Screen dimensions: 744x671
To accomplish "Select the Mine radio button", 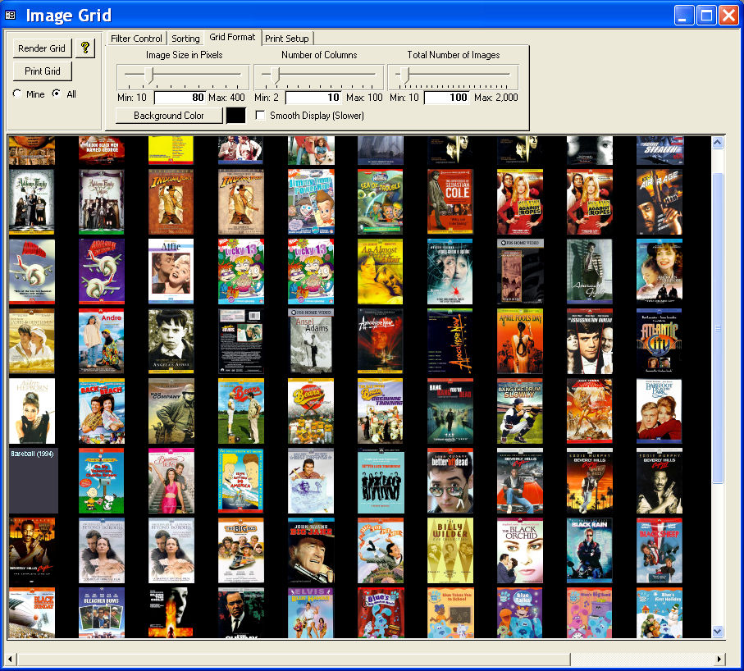I will (x=17, y=94).
